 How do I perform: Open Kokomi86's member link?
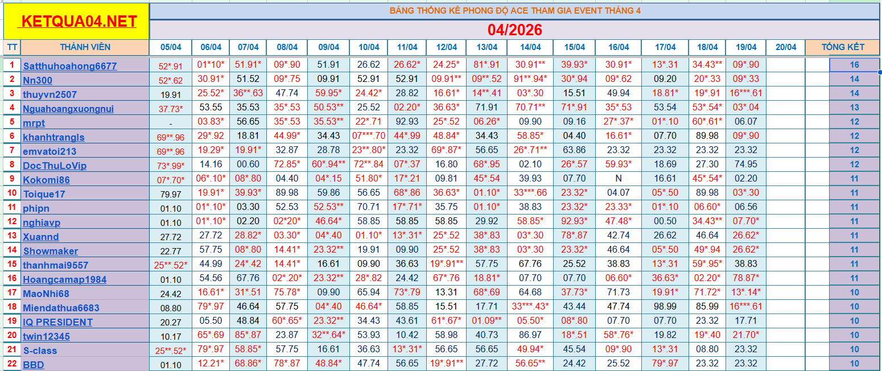click(46, 180)
